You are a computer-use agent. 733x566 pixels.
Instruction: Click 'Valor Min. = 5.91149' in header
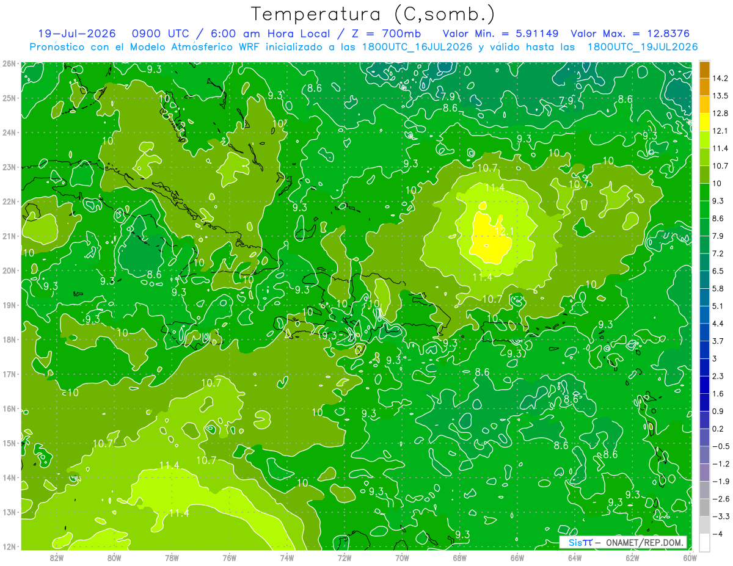[500, 34]
